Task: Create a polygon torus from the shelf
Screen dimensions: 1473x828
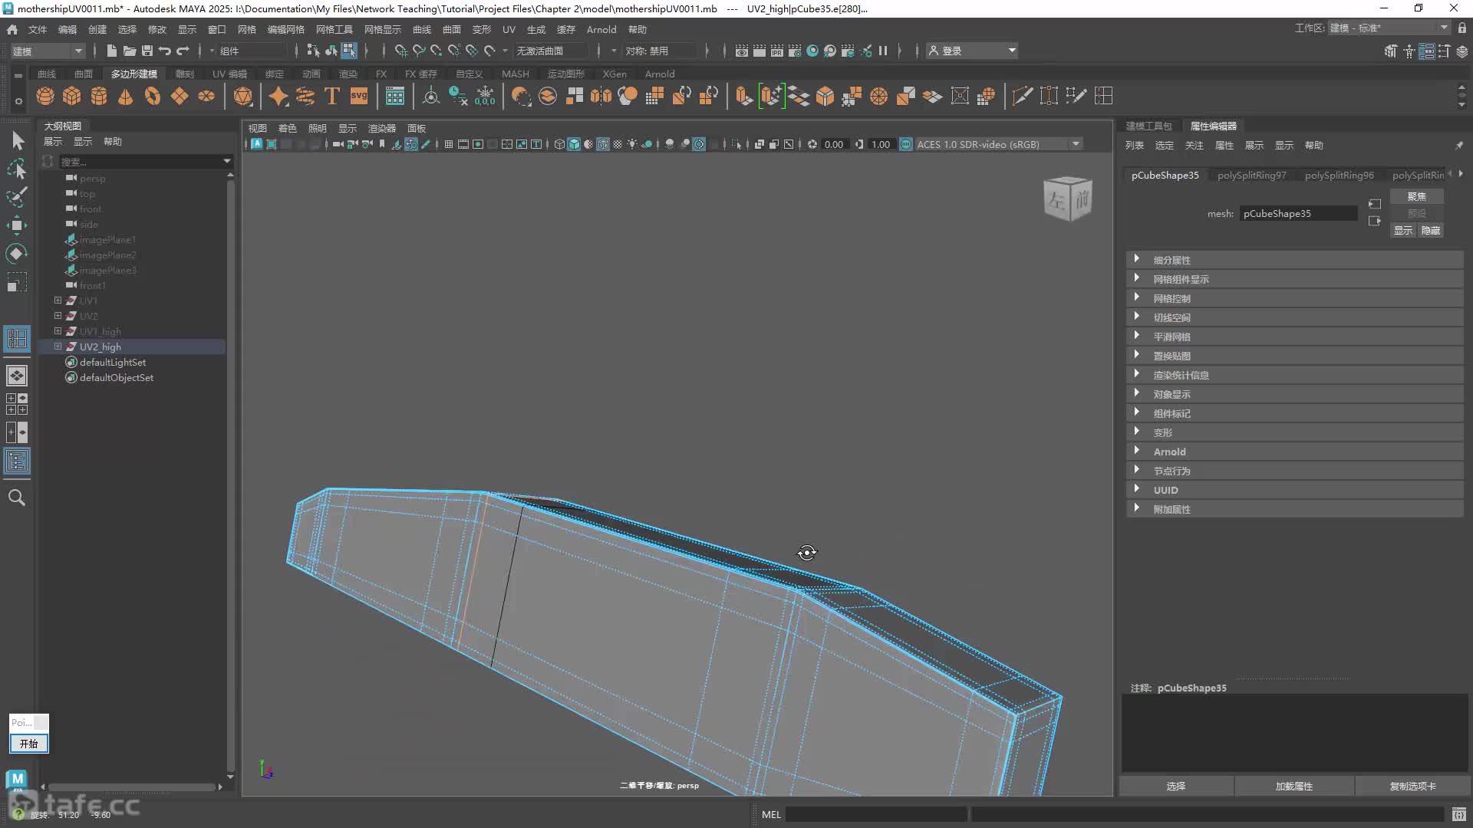Action: point(153,96)
